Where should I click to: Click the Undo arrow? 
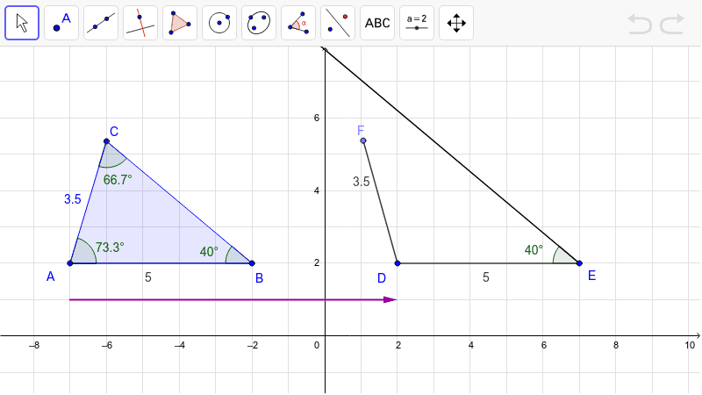click(640, 24)
